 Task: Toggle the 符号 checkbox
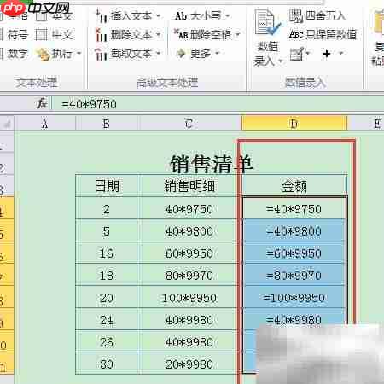click(1, 35)
